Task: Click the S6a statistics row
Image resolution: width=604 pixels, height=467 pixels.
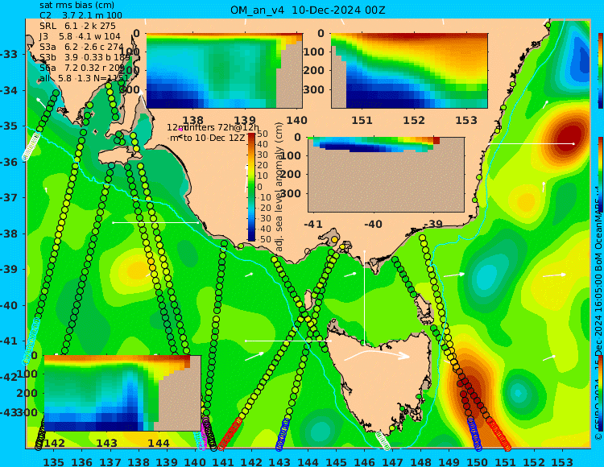Action: coord(82,68)
